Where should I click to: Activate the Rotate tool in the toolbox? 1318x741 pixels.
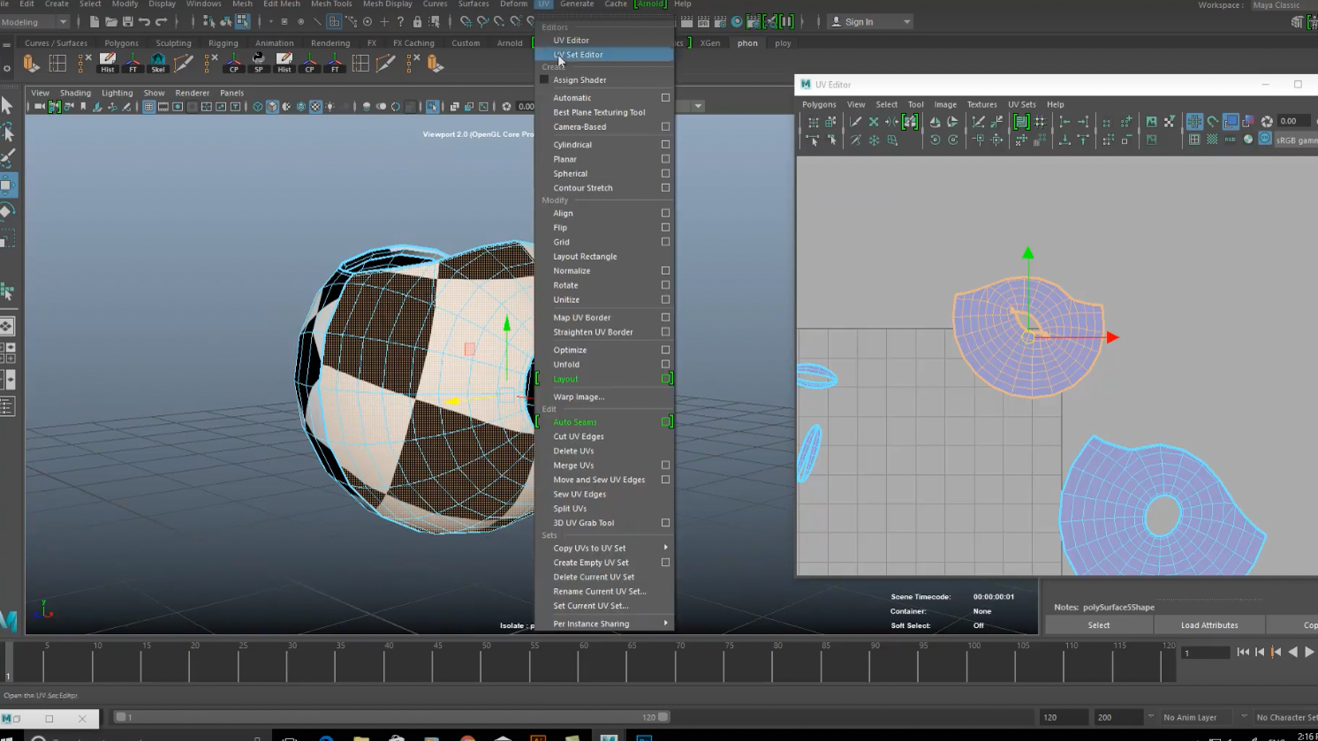point(7,212)
